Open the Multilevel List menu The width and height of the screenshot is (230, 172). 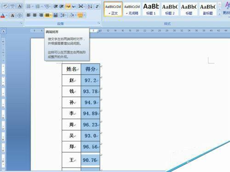click(48, 6)
